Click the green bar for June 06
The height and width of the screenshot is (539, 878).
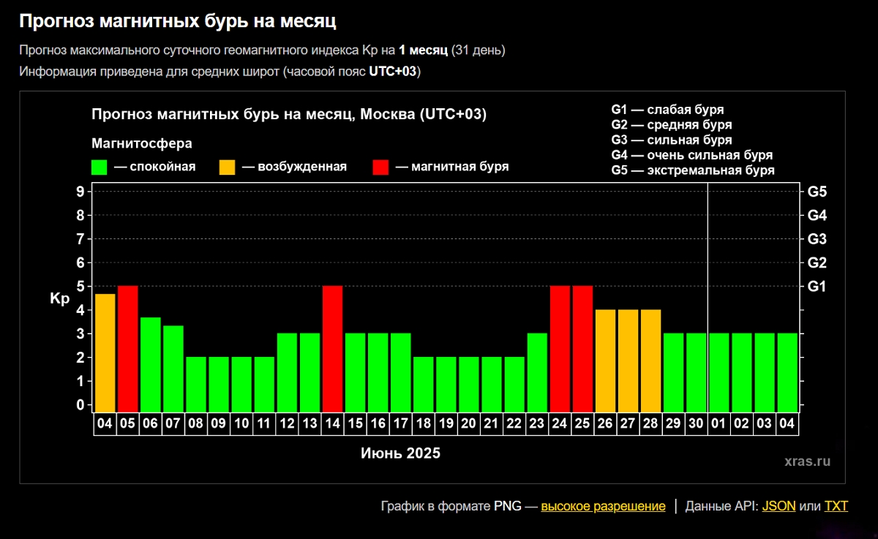coord(150,364)
